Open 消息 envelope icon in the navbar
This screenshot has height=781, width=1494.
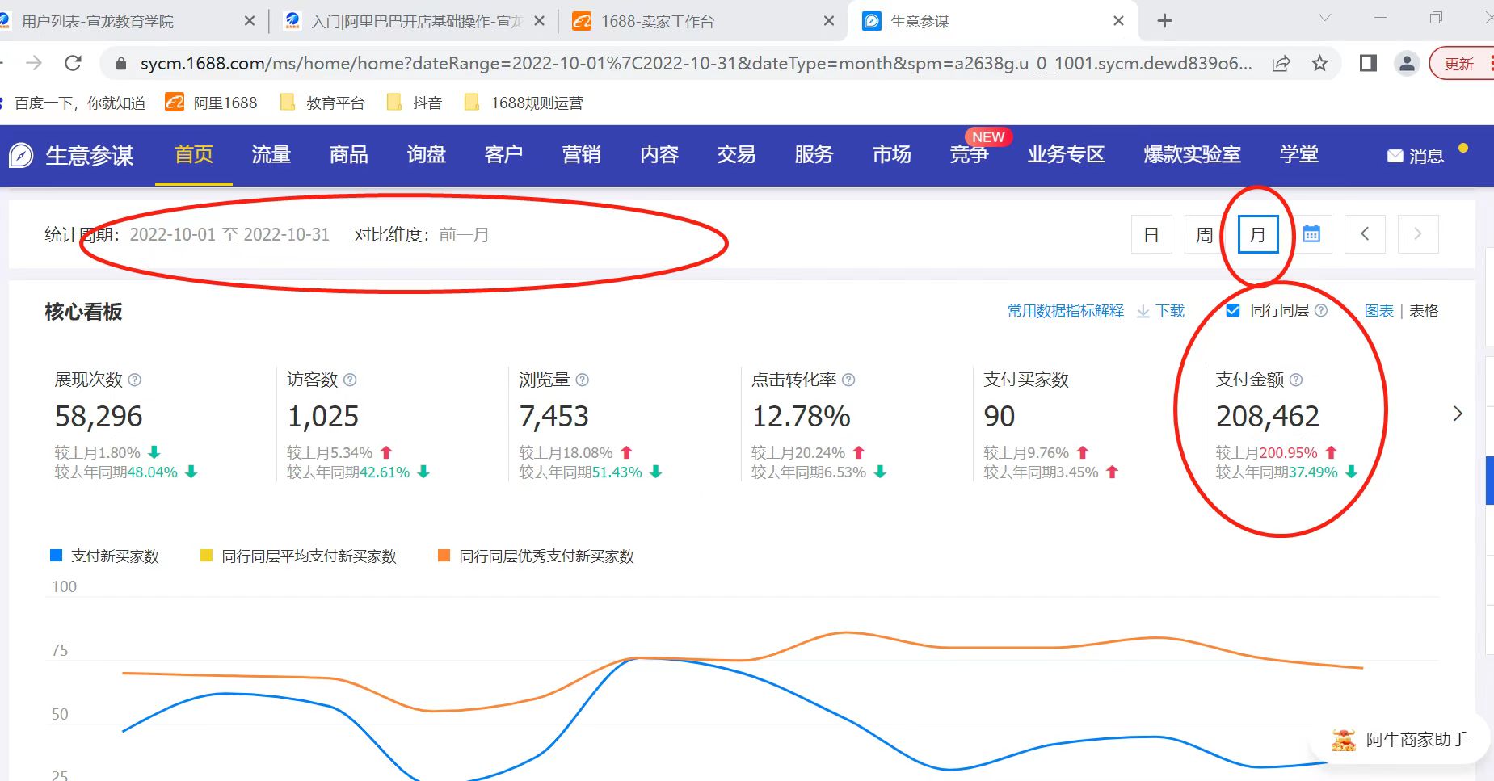click(x=1395, y=156)
